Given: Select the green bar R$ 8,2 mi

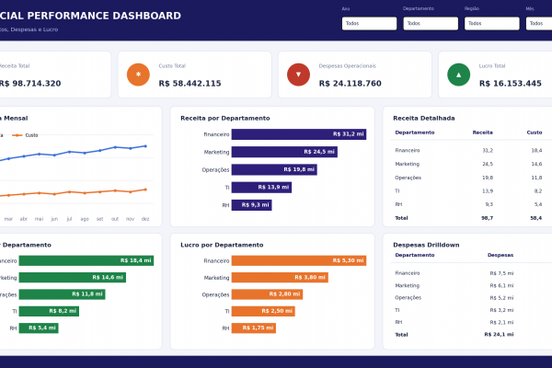Looking at the screenshot, I should click(49, 311).
